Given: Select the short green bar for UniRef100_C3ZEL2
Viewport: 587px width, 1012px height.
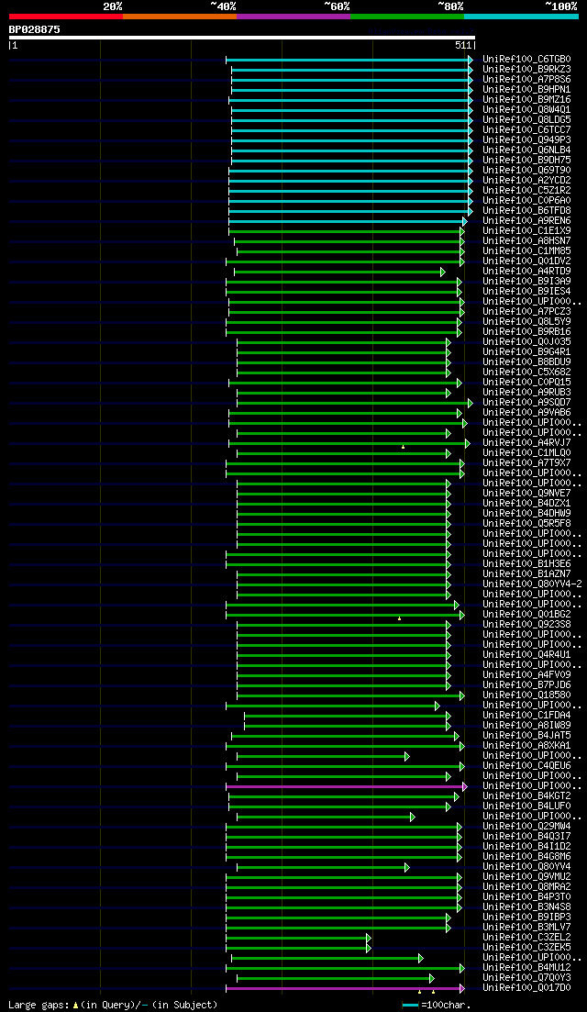Looking at the screenshot, I should pos(299,938).
